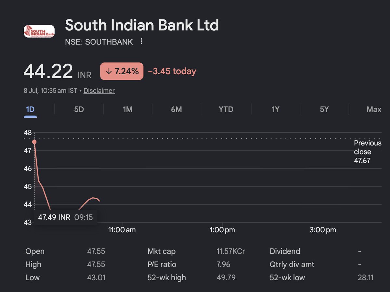
Task: Click the 52-wk low label
Action: [287, 277]
